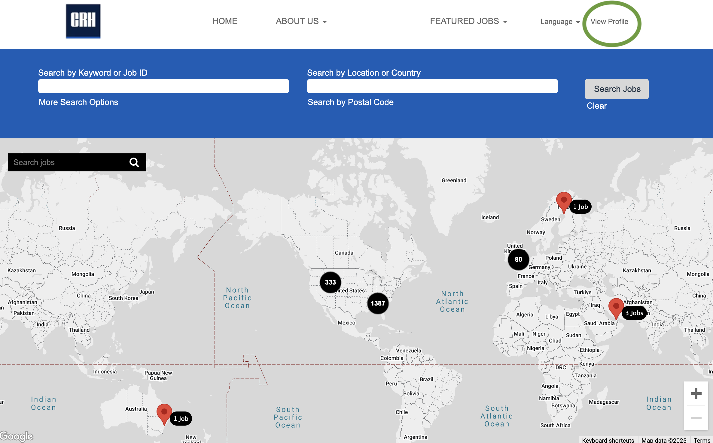Click the 1 Job label near Sweden
Image resolution: width=713 pixels, height=443 pixels.
point(580,207)
